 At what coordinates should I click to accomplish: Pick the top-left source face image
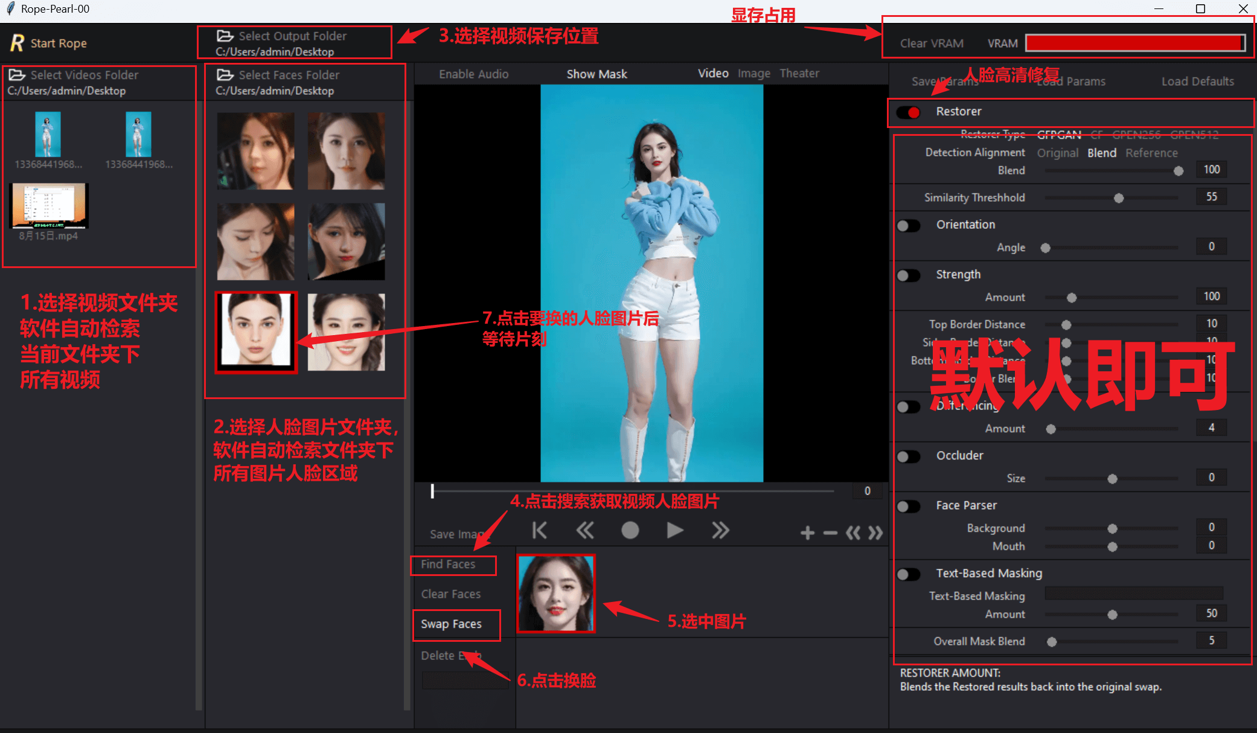click(x=256, y=151)
